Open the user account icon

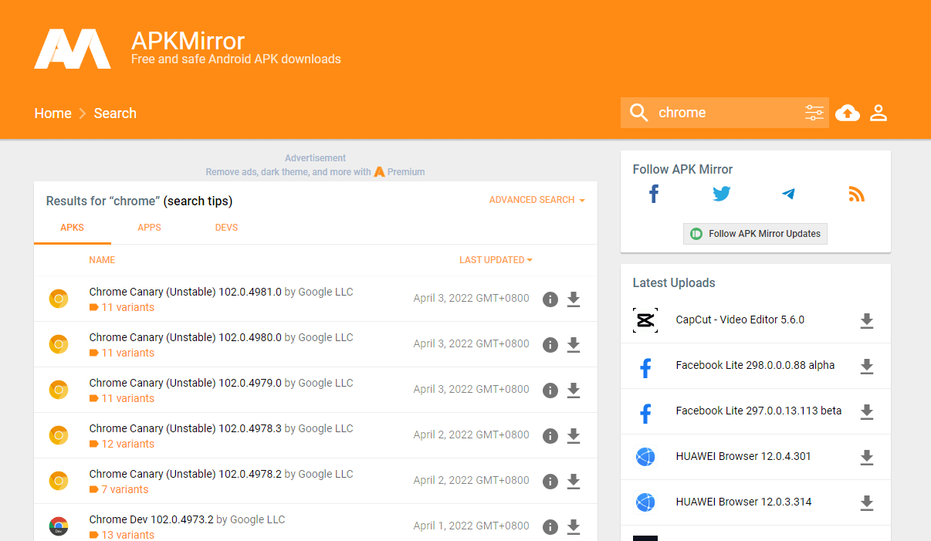(879, 113)
